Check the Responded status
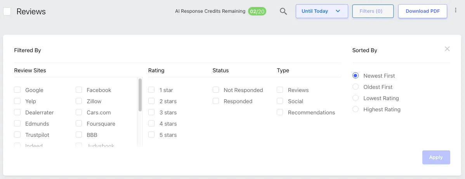 pos(216,101)
